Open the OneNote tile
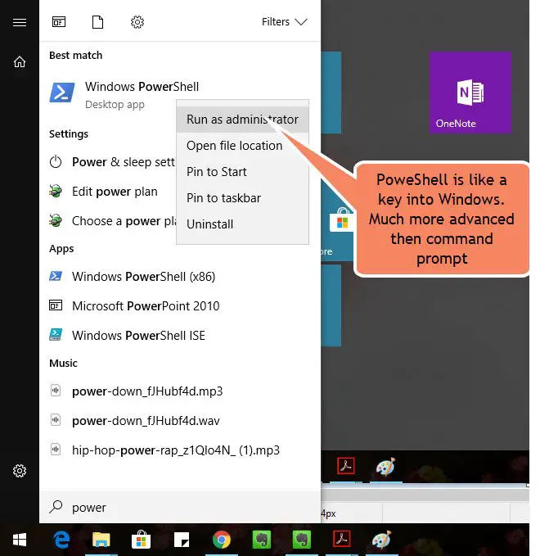 pos(470,93)
